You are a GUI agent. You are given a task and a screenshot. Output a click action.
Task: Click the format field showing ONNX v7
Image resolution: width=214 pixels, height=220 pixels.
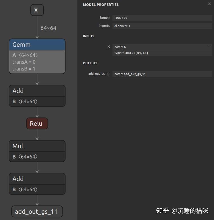[x=162, y=18]
